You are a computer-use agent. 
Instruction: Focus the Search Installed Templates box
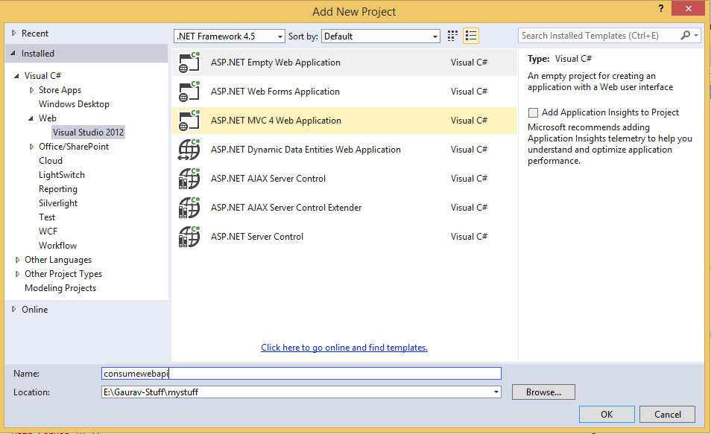pyautogui.click(x=598, y=35)
